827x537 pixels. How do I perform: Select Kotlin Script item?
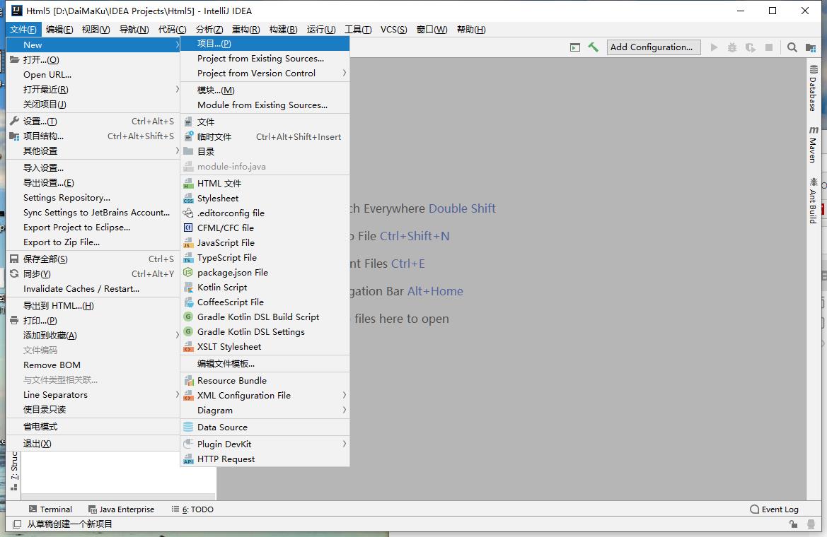click(x=265, y=287)
